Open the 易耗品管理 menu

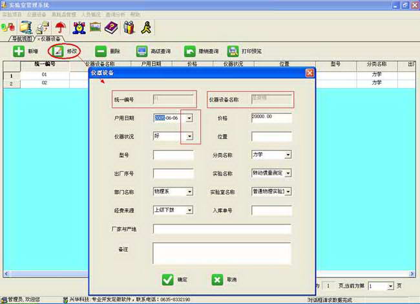tap(64, 14)
